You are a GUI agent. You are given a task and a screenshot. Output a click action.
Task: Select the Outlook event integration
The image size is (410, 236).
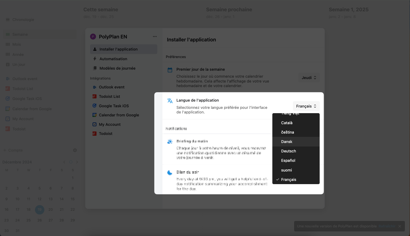112,87
